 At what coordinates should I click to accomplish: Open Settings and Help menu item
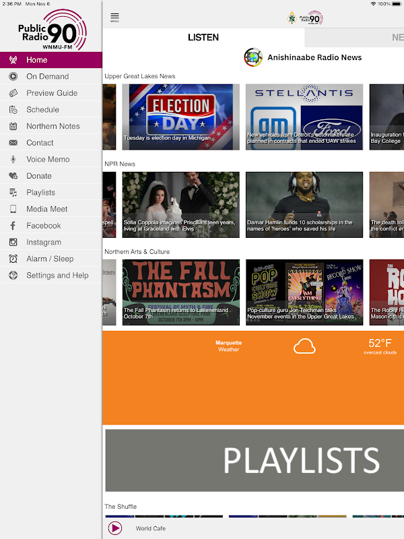pos(51,276)
